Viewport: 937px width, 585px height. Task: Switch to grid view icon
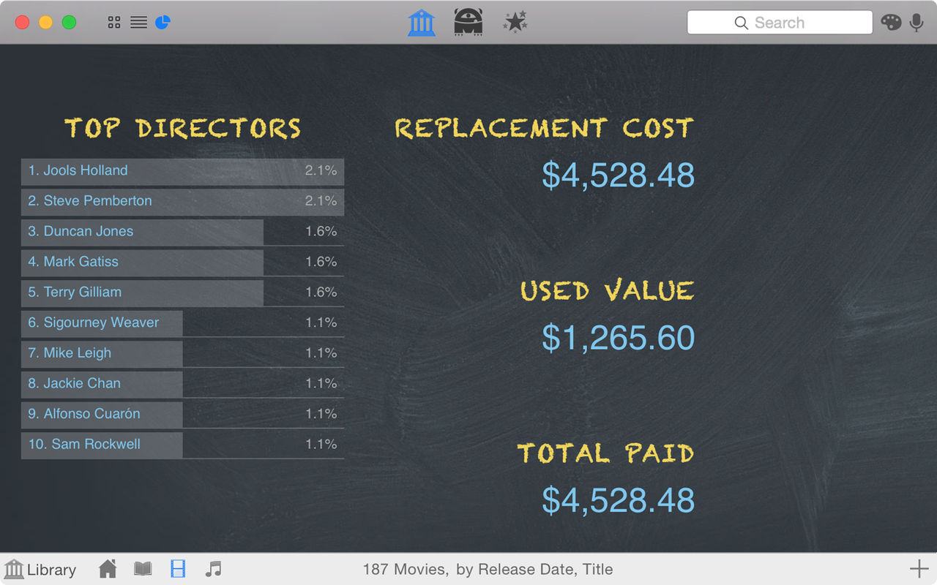pyautogui.click(x=113, y=23)
